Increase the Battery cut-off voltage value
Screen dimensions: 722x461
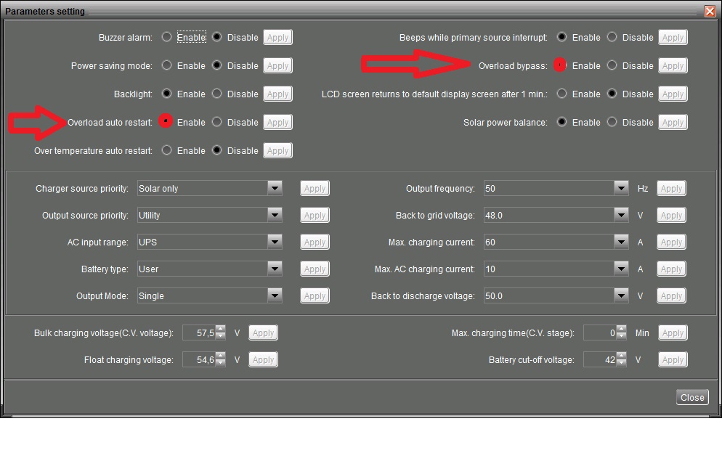[622, 356]
